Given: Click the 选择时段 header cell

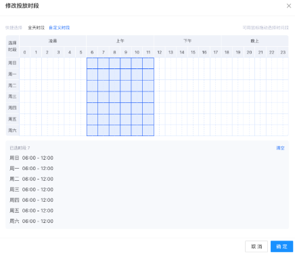Looking at the screenshot, I should tap(12, 46).
